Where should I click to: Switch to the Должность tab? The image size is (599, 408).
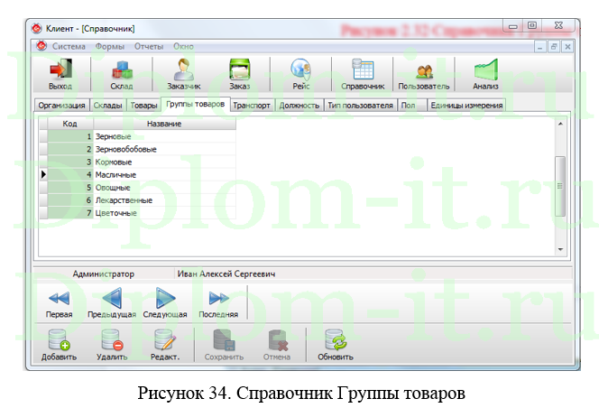click(299, 105)
